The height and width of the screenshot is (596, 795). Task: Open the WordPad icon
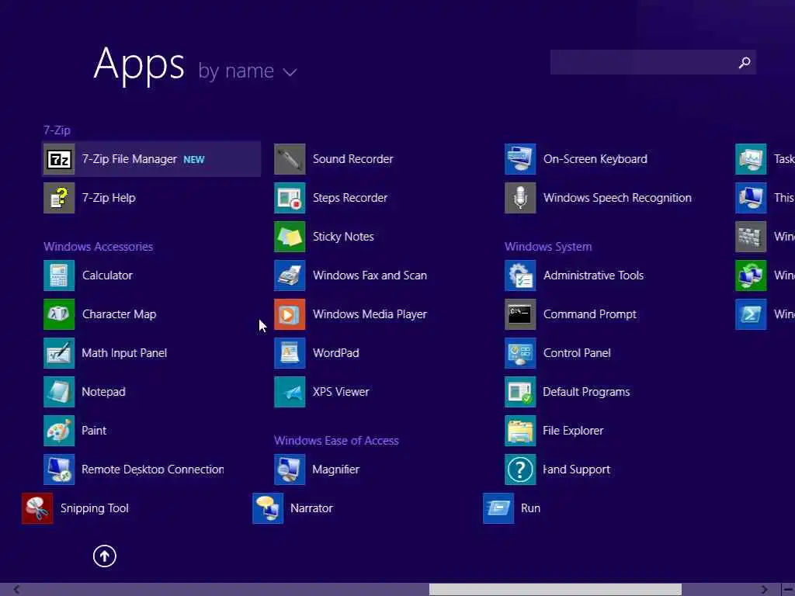pos(290,353)
